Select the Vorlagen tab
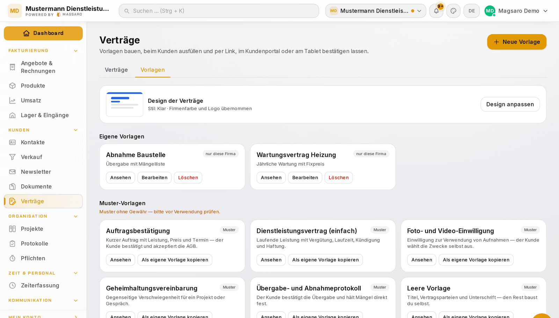This screenshot has width=559, height=318. 153,70
